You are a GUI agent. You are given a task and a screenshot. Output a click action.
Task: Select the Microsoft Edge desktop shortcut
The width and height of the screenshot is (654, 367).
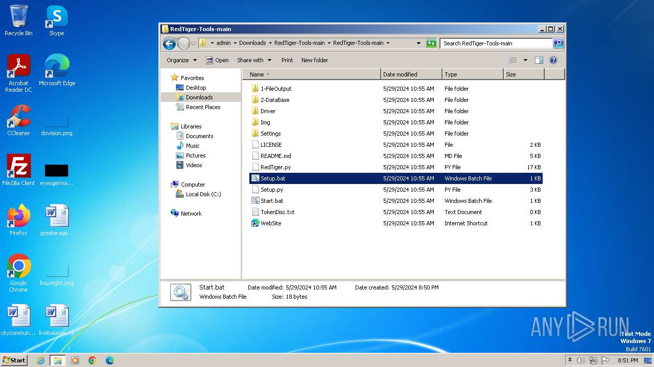pyautogui.click(x=57, y=70)
